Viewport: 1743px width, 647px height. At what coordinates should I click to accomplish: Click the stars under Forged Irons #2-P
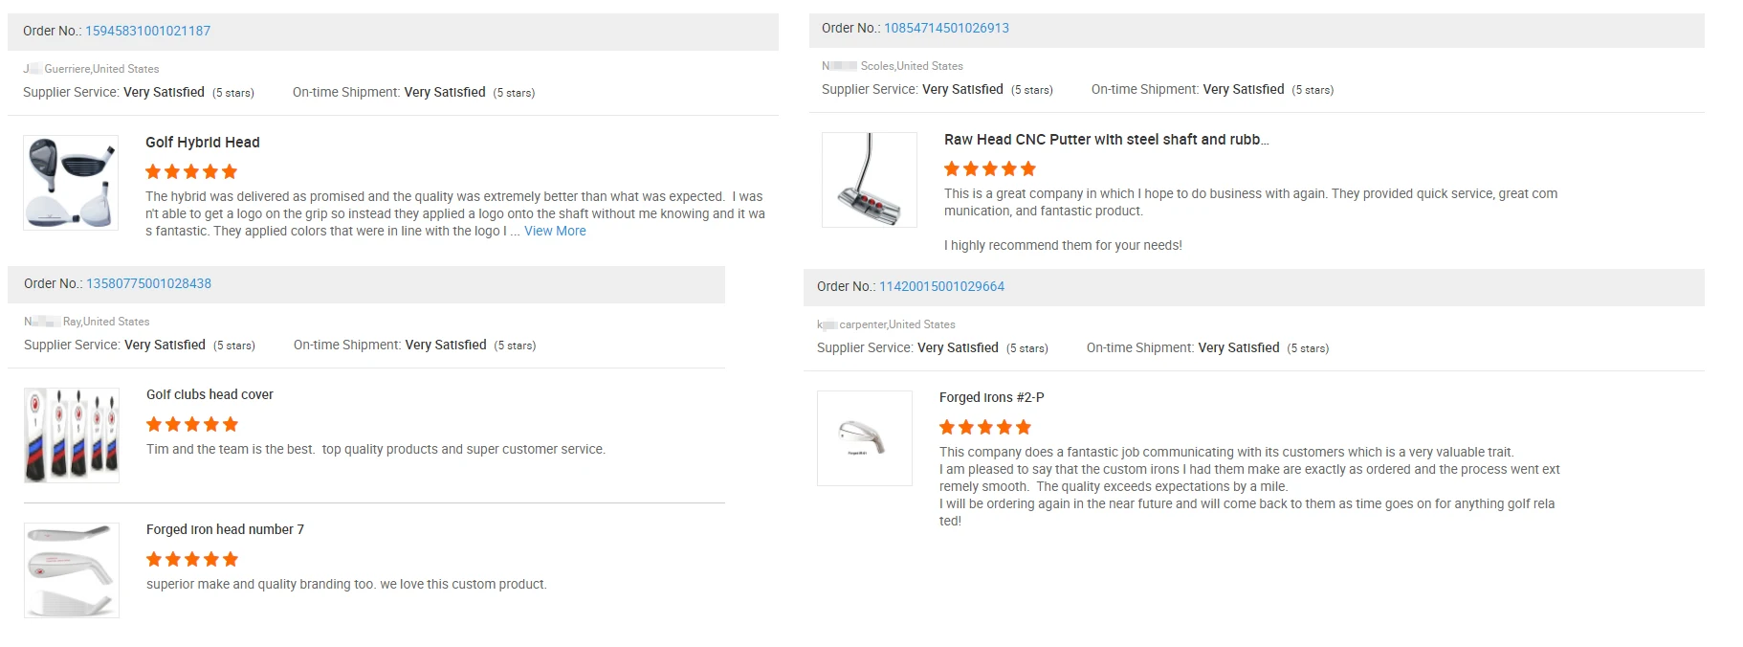(x=985, y=428)
